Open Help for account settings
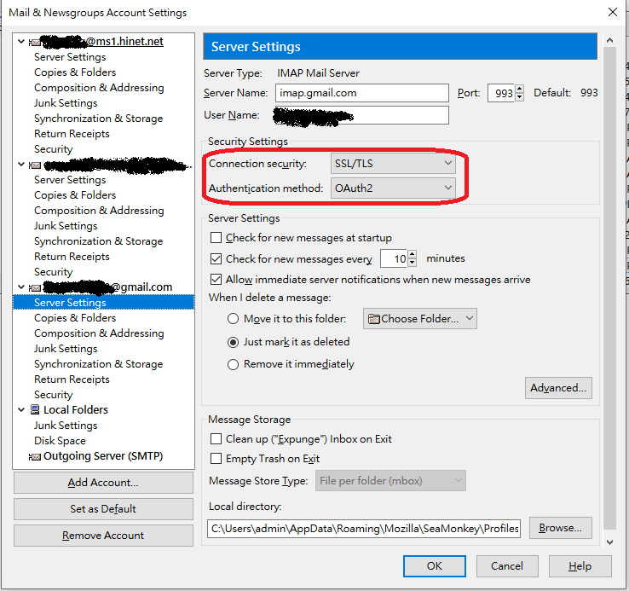The height and width of the screenshot is (591, 629). click(x=580, y=566)
